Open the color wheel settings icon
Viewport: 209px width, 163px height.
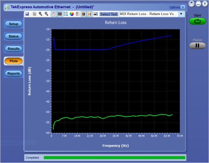[71, 14]
